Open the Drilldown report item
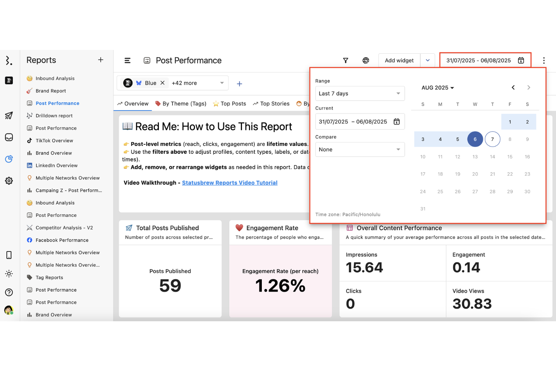 [x=54, y=116]
